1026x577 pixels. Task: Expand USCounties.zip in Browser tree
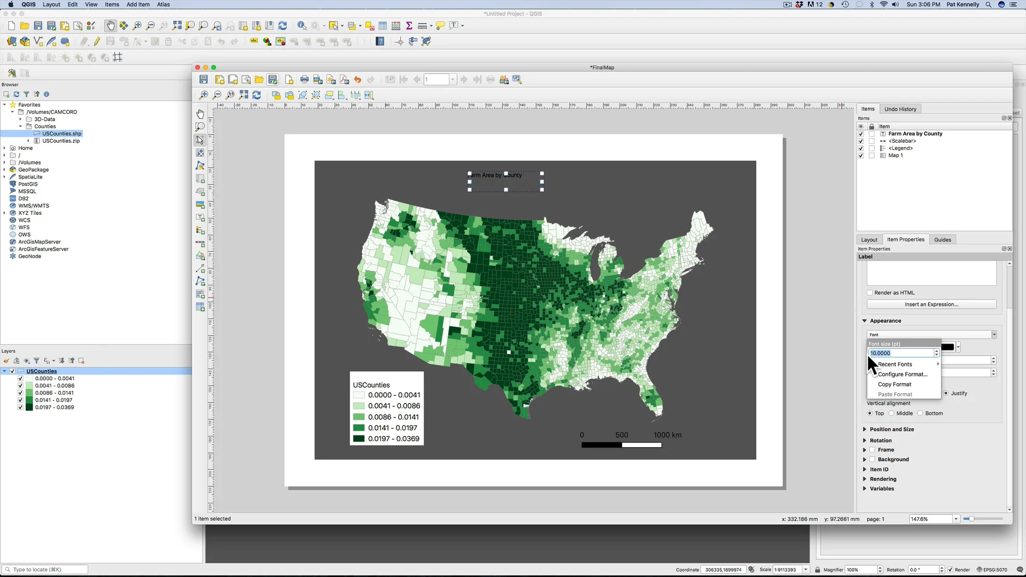28,141
